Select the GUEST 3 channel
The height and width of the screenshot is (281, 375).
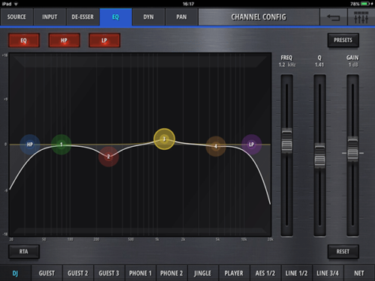pos(109,274)
